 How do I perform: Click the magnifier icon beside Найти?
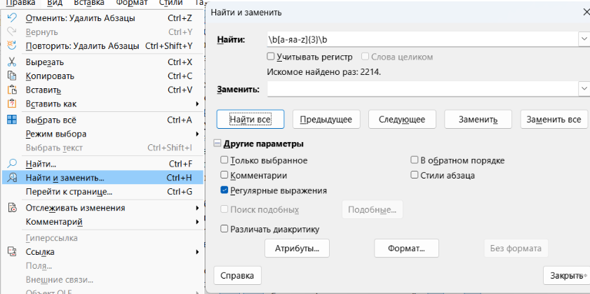tap(11, 164)
